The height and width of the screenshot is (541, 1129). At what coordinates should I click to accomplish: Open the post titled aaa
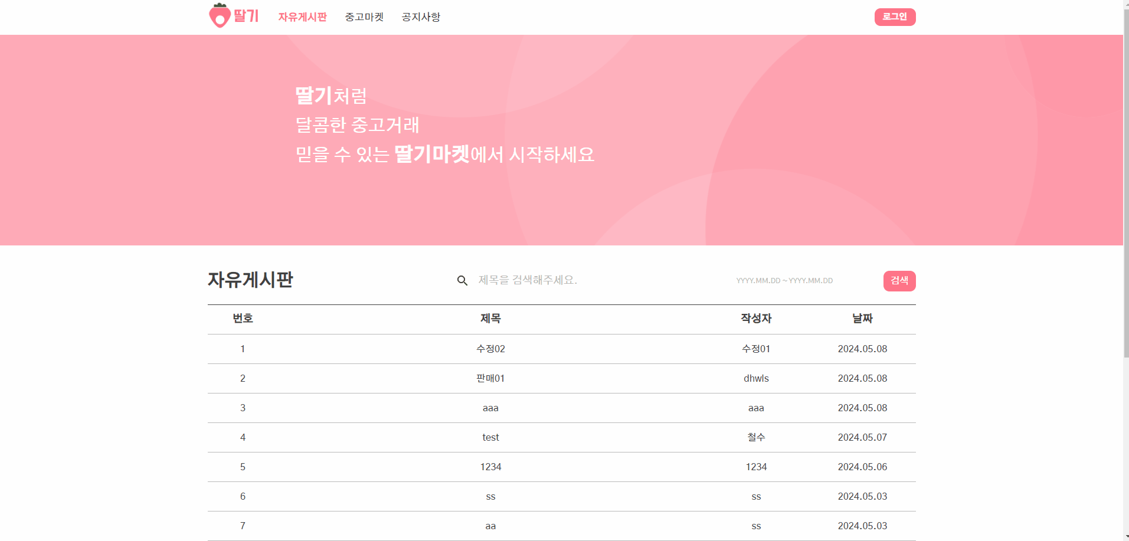pos(490,408)
